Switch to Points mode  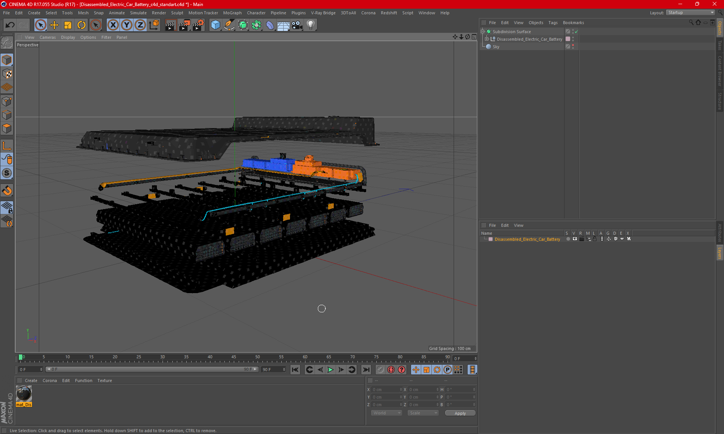click(x=7, y=101)
